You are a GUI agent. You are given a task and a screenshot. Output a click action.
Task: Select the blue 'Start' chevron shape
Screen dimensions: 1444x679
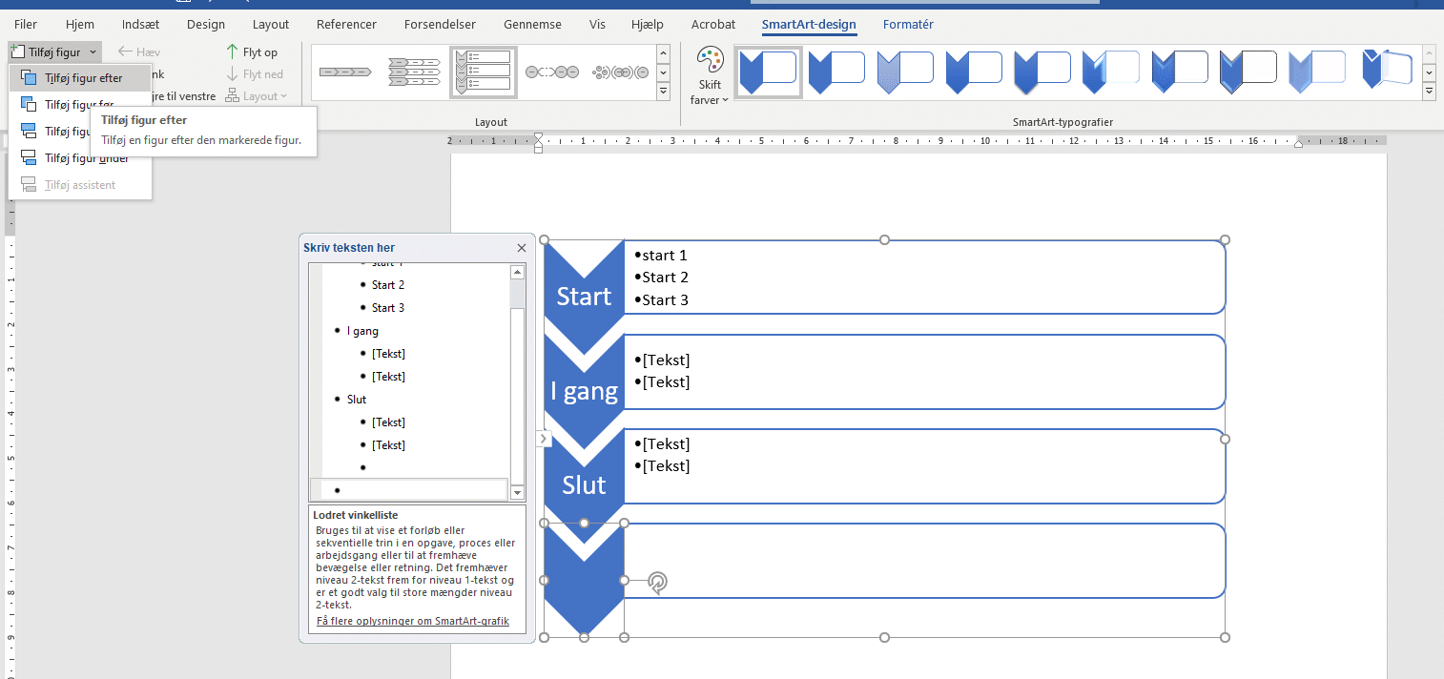(x=584, y=296)
